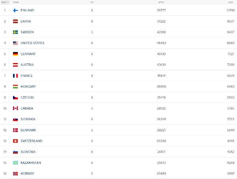The image size is (237, 179).
Task: Sort by the SPEC column header
Action: click(161, 2)
